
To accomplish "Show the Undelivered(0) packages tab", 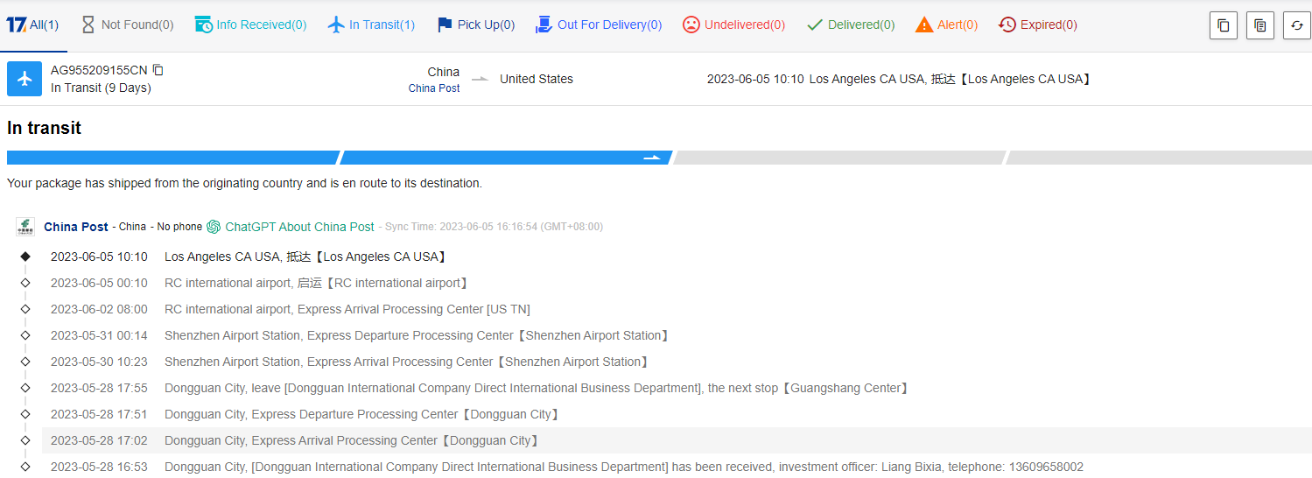I will pos(733,25).
